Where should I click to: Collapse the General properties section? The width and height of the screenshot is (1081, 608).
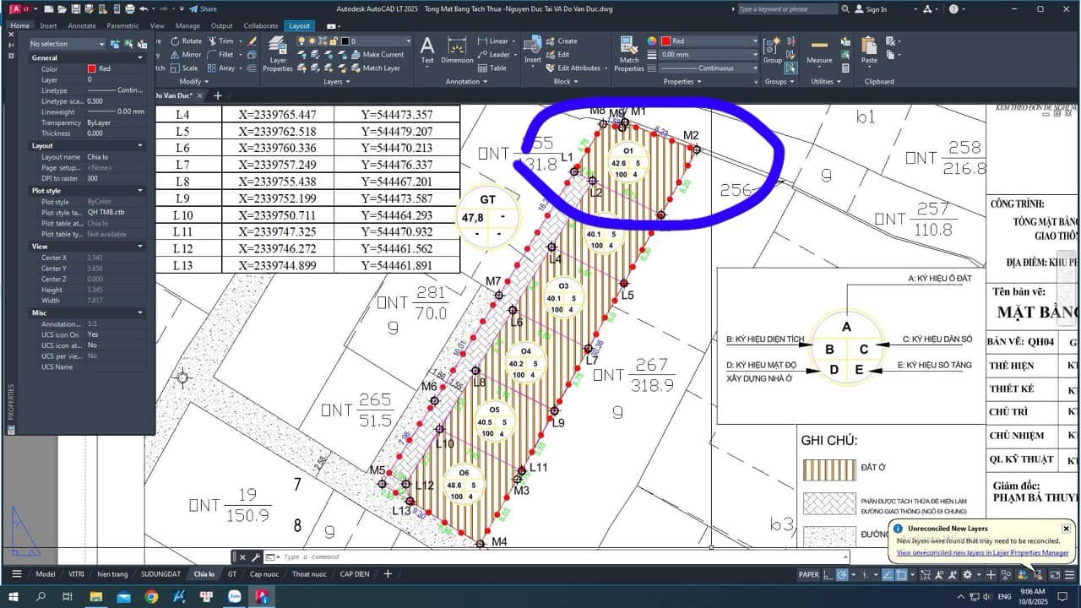pos(140,58)
